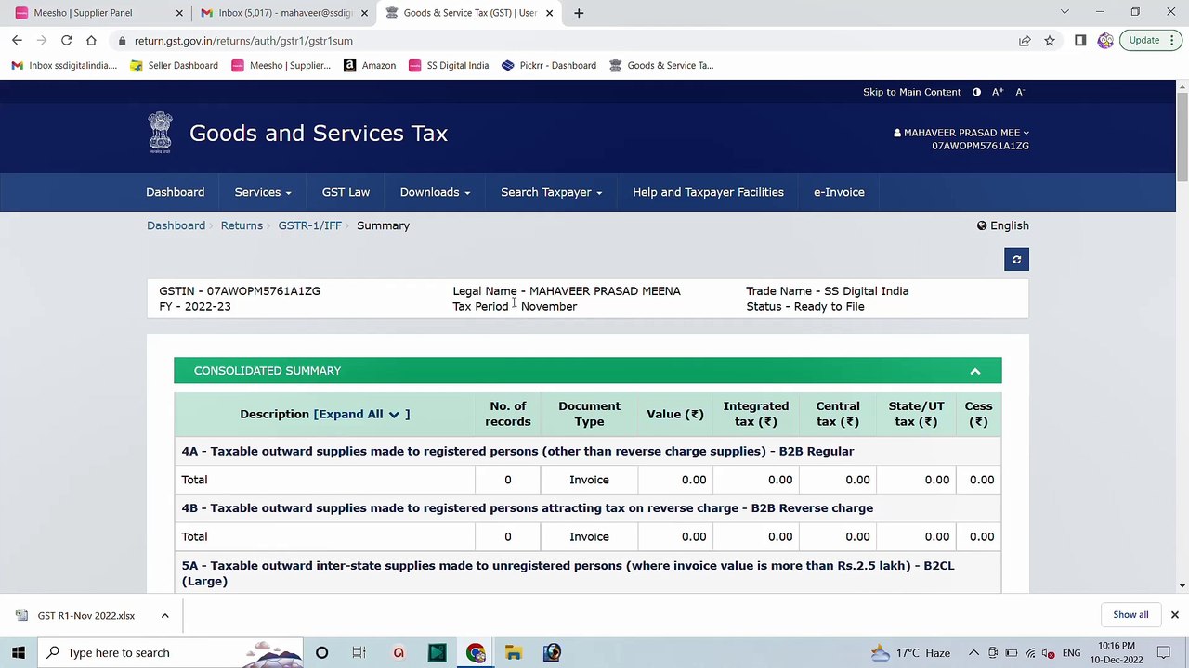This screenshot has width=1189, height=668.
Task: Click Skip to Main Content link
Action: [912, 92]
